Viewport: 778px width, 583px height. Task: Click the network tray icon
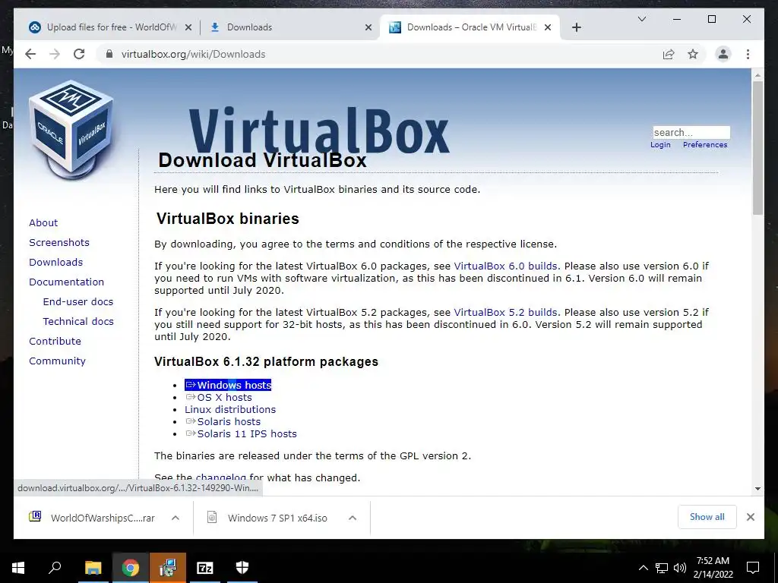[662, 568]
